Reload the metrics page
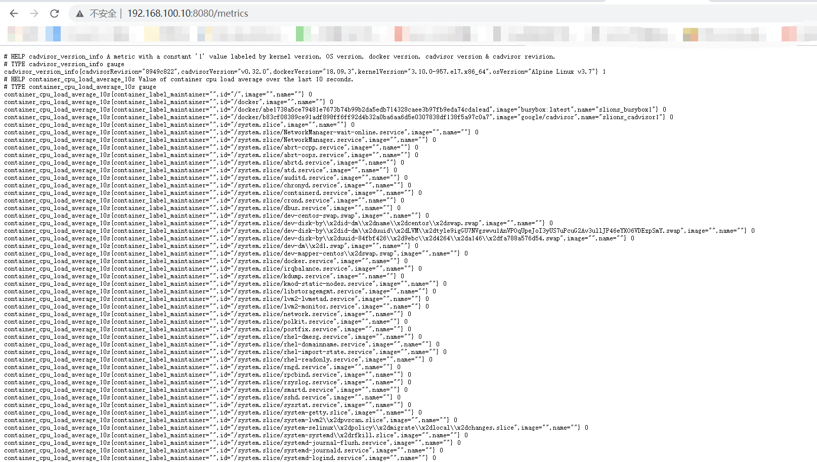This screenshot has height=462, width=817. [x=53, y=14]
